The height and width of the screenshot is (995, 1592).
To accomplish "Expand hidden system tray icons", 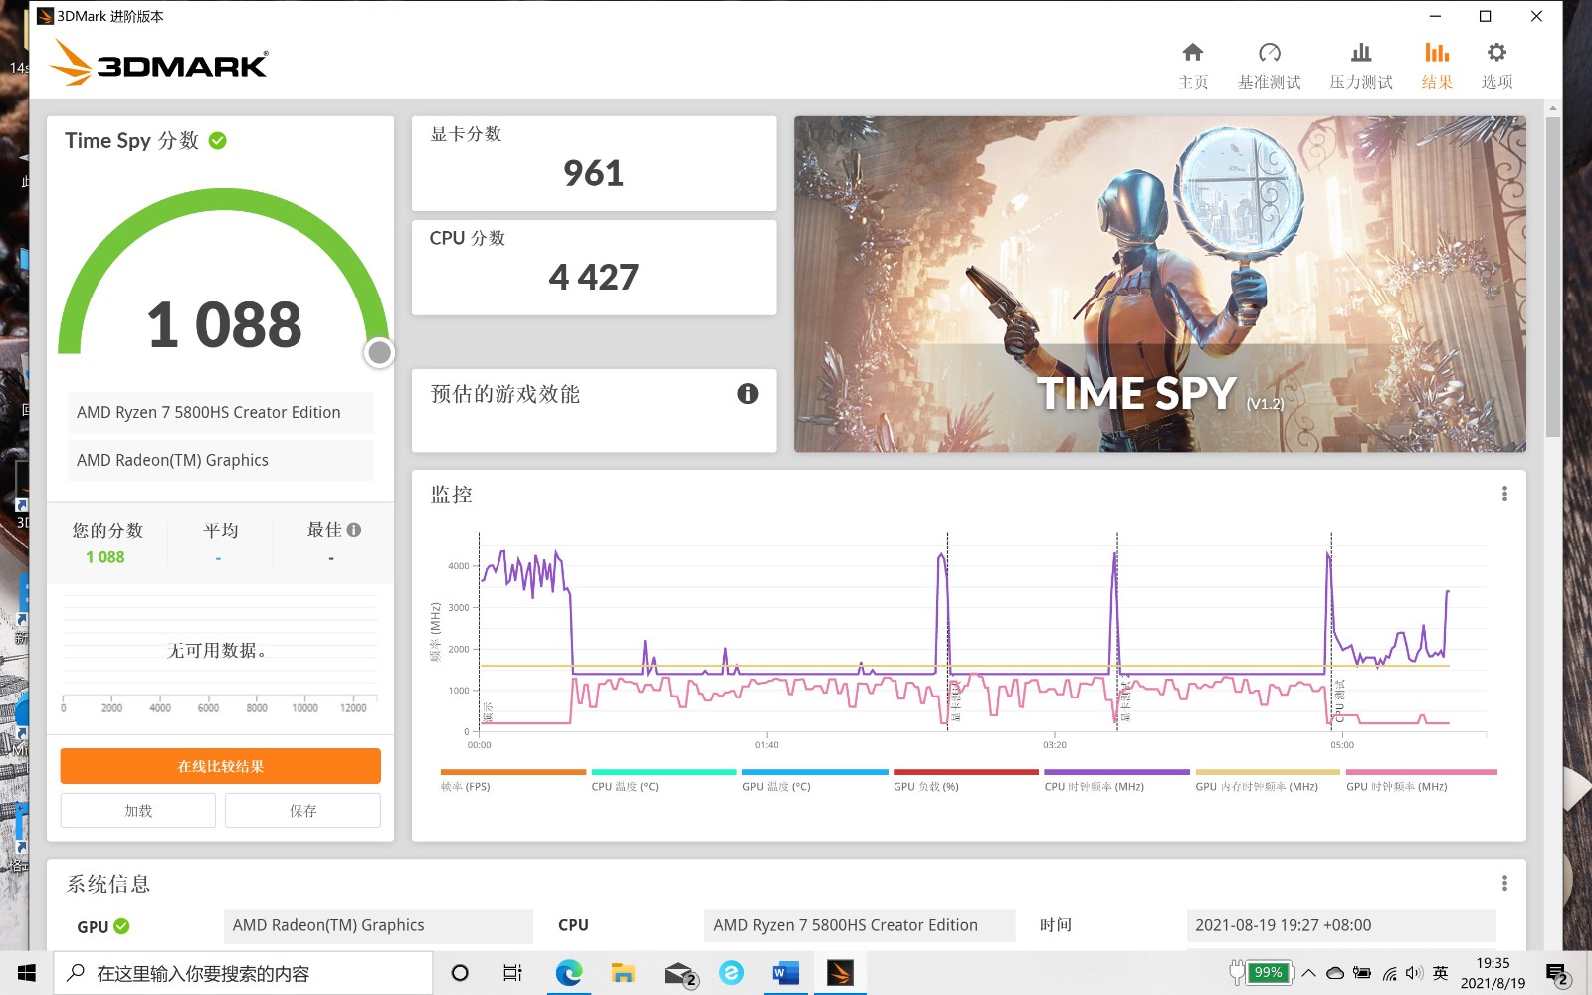I will click(1309, 973).
